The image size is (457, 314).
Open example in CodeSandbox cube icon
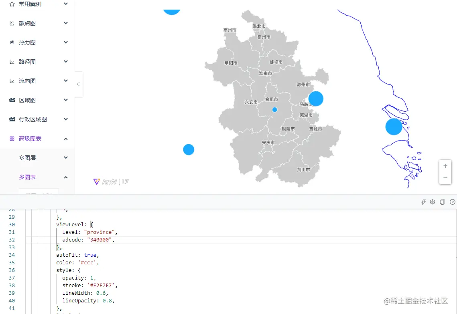pos(433,202)
